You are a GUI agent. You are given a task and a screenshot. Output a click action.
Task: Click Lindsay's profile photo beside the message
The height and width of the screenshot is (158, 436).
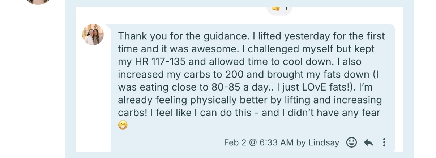click(x=93, y=35)
